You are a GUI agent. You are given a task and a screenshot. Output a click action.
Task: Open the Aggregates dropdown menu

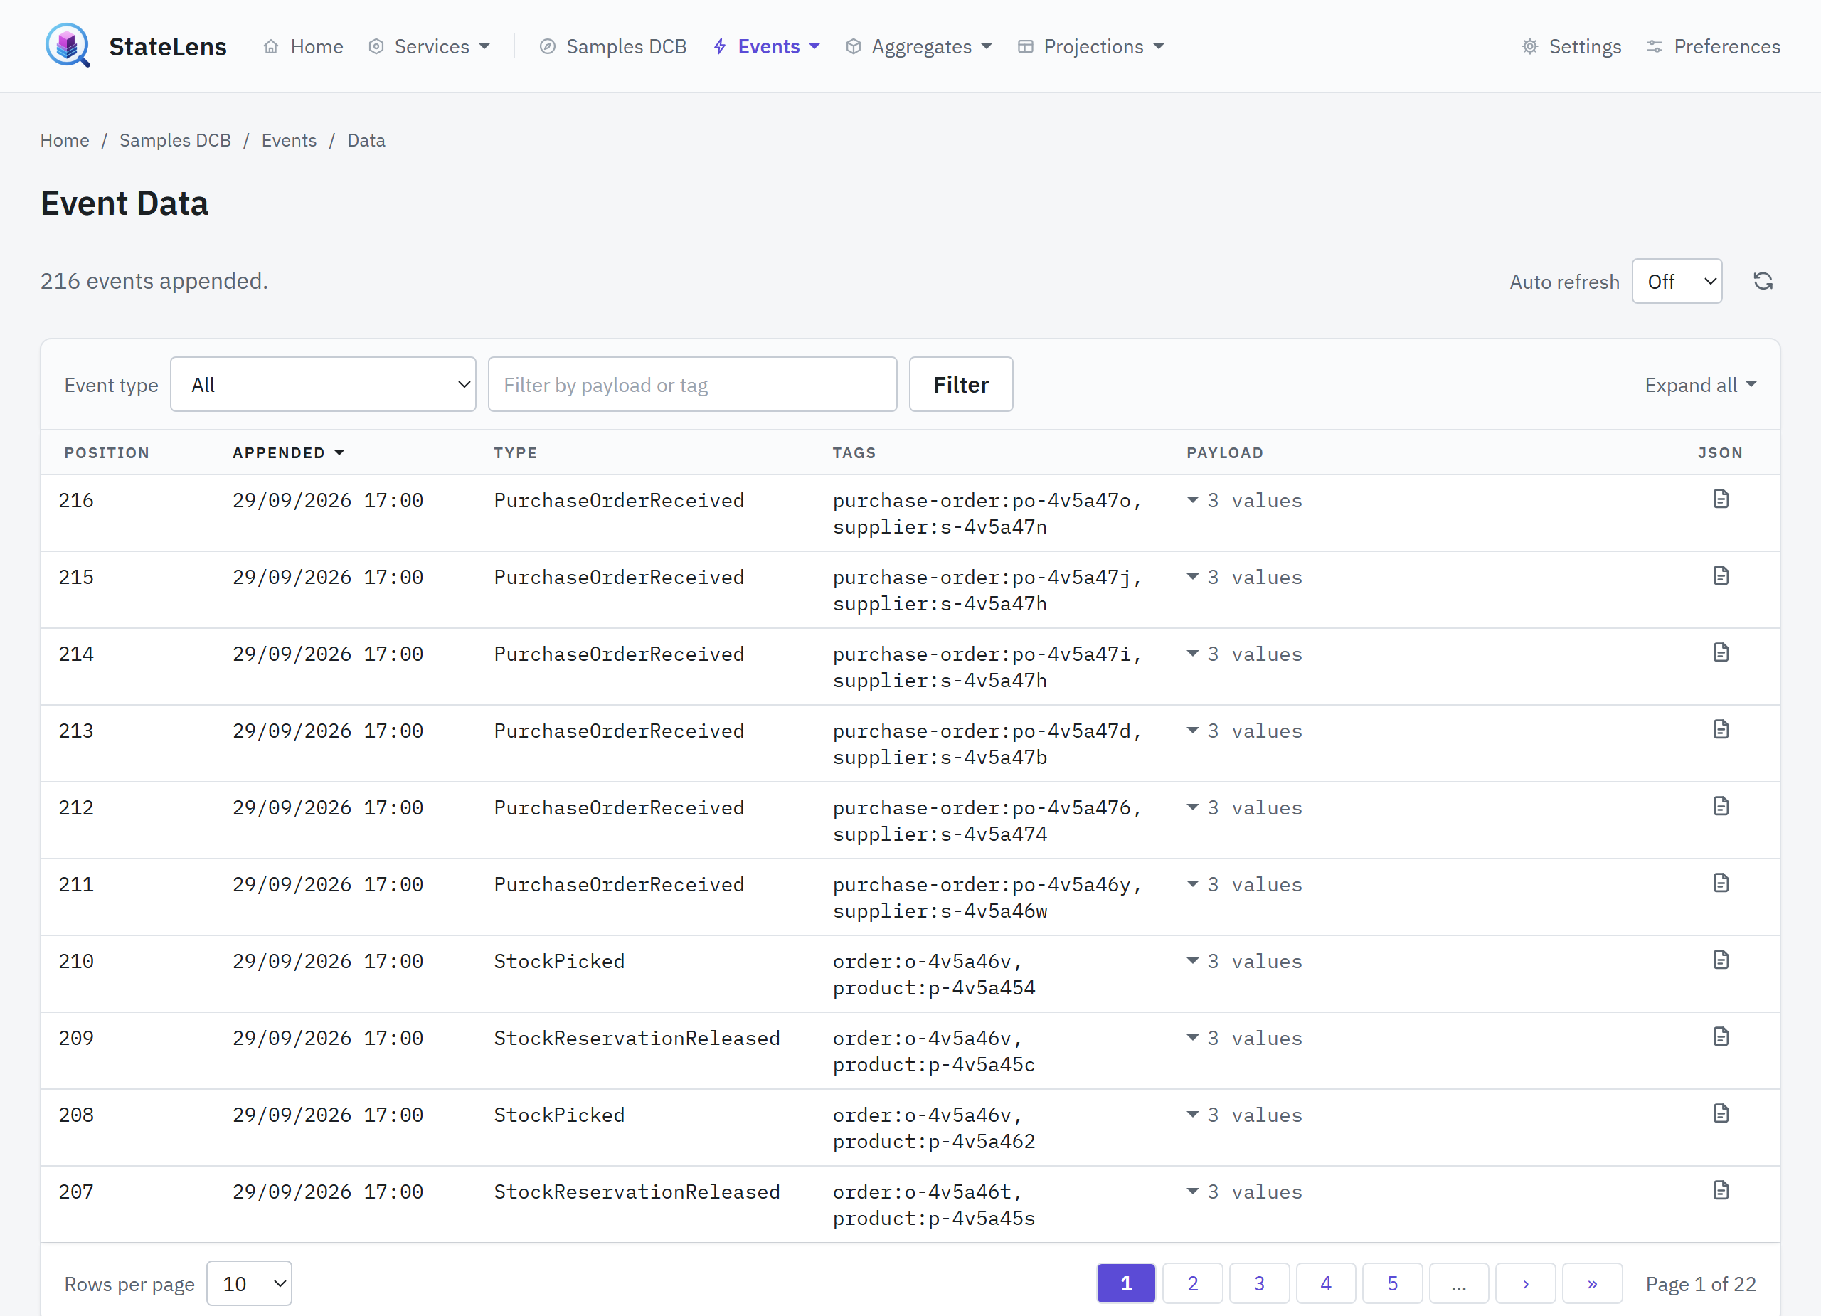click(919, 46)
